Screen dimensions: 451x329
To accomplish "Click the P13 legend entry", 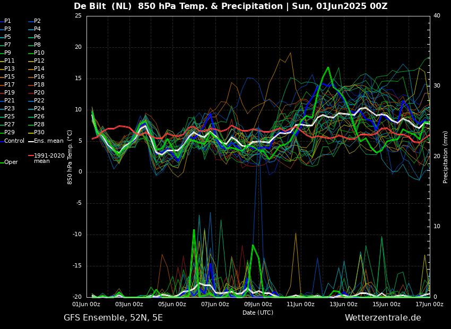I will (7, 69).
